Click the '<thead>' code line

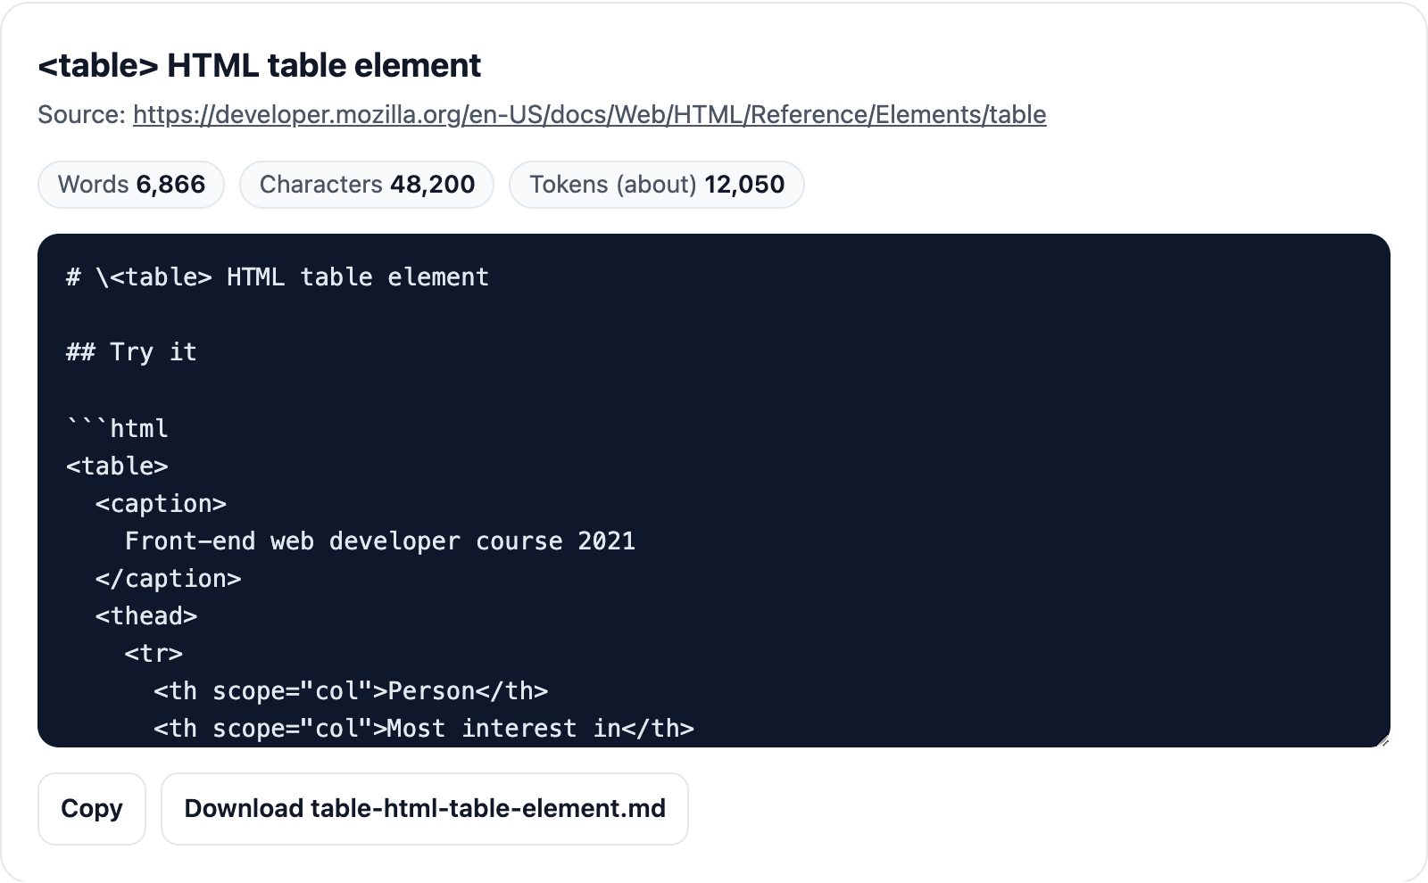point(146,616)
